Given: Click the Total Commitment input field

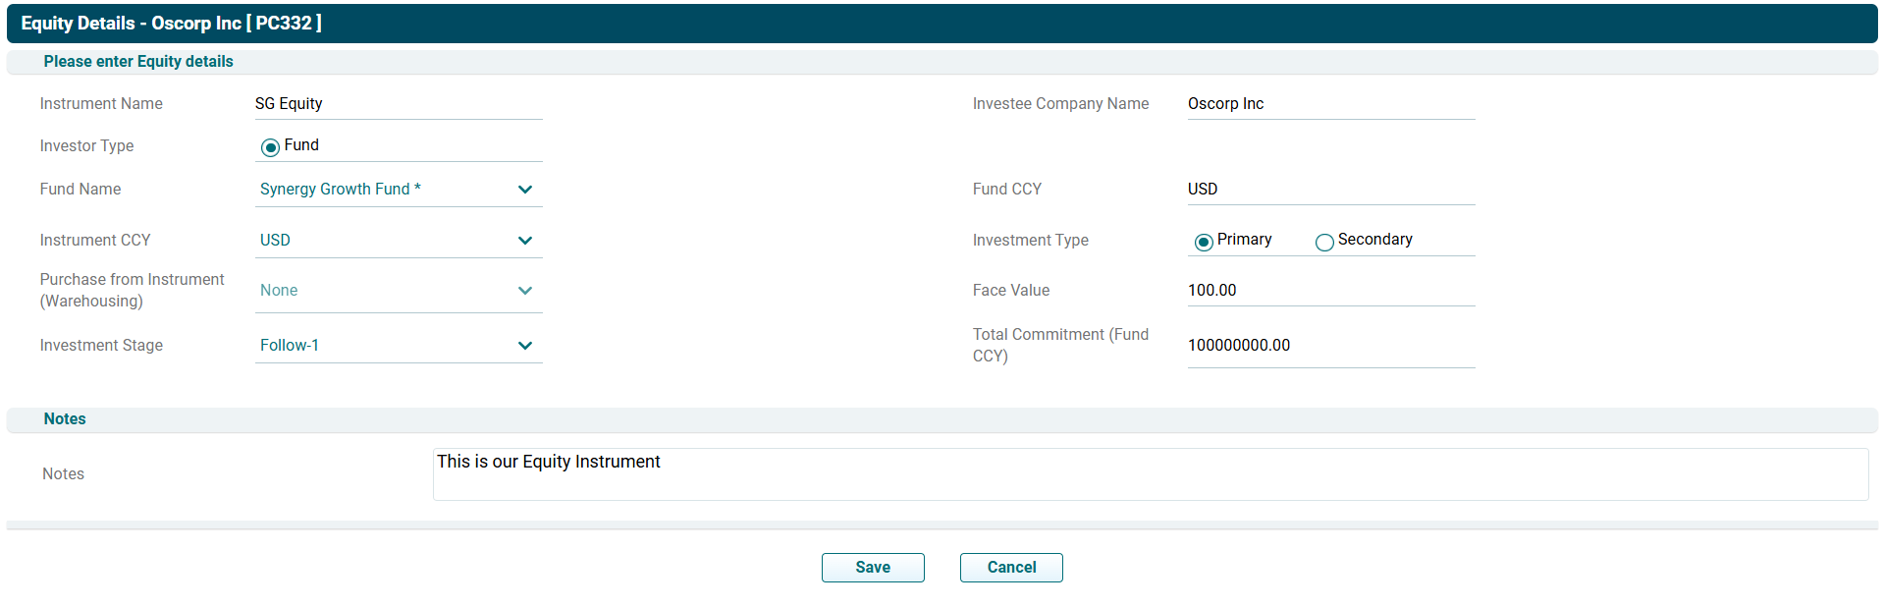Looking at the screenshot, I should pos(1330,346).
